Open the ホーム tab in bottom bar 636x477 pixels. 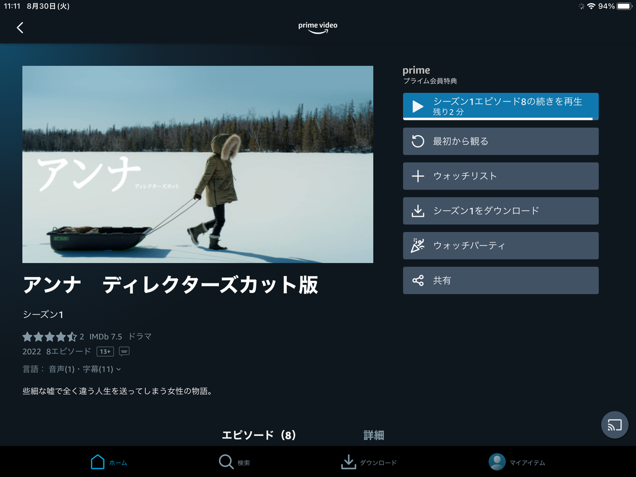click(x=109, y=462)
